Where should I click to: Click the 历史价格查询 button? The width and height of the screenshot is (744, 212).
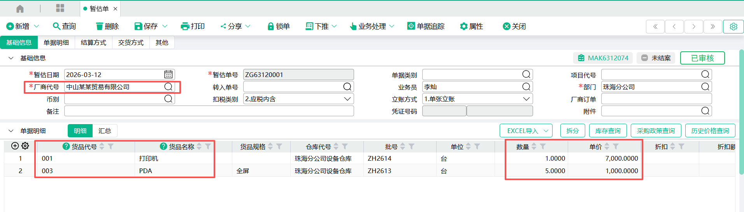pyautogui.click(x=710, y=131)
